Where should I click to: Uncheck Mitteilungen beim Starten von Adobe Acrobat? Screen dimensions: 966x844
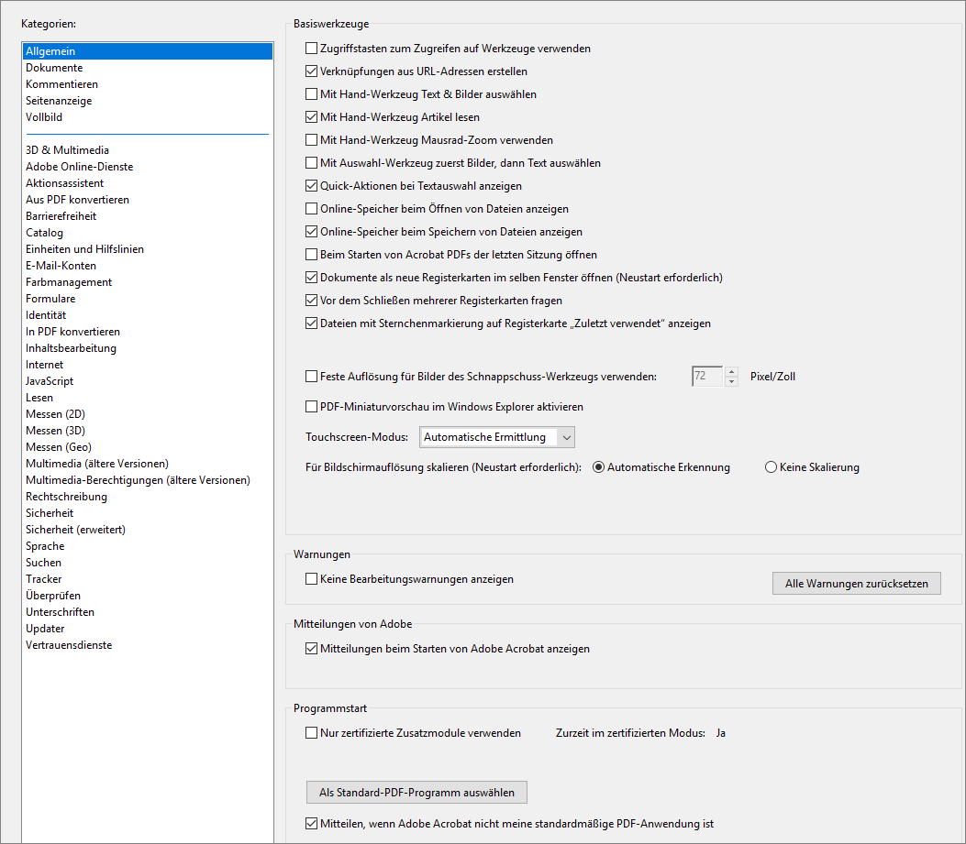(x=311, y=649)
